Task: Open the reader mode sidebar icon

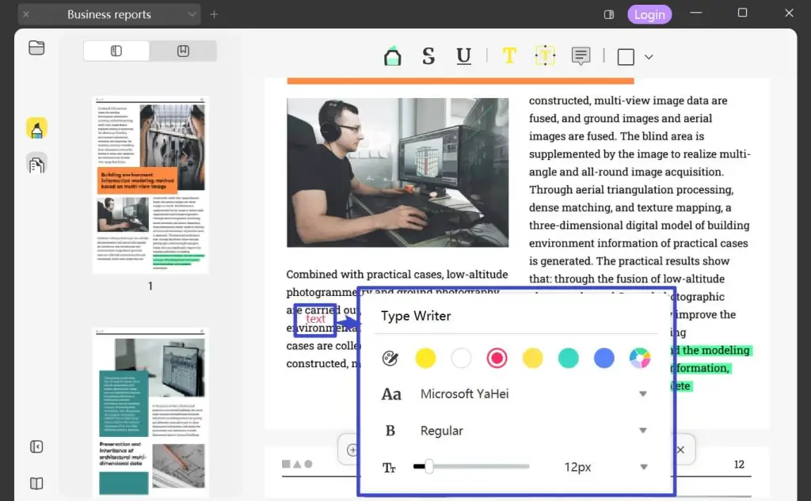Action: point(36,47)
